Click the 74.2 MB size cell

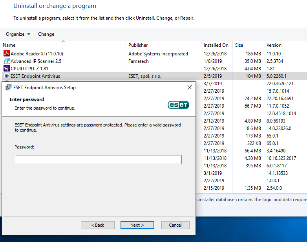[x=253, y=98]
